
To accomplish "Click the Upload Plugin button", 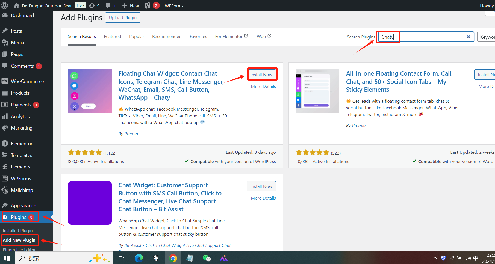I will pyautogui.click(x=122, y=17).
